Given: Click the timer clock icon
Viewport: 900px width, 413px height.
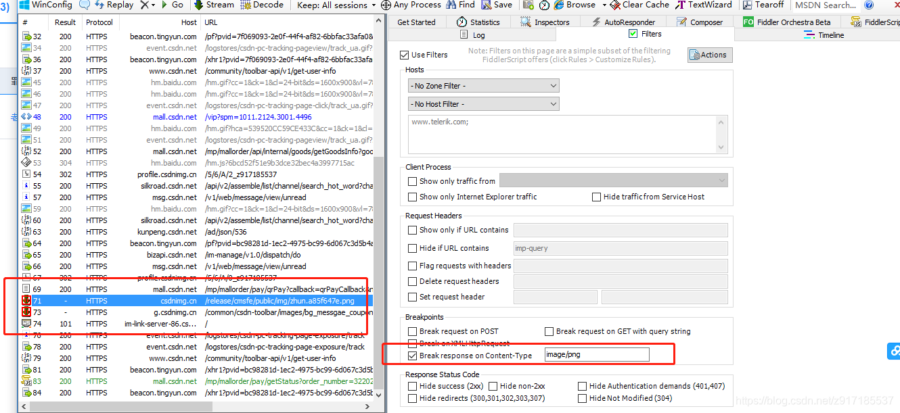Looking at the screenshot, I should [545, 5].
